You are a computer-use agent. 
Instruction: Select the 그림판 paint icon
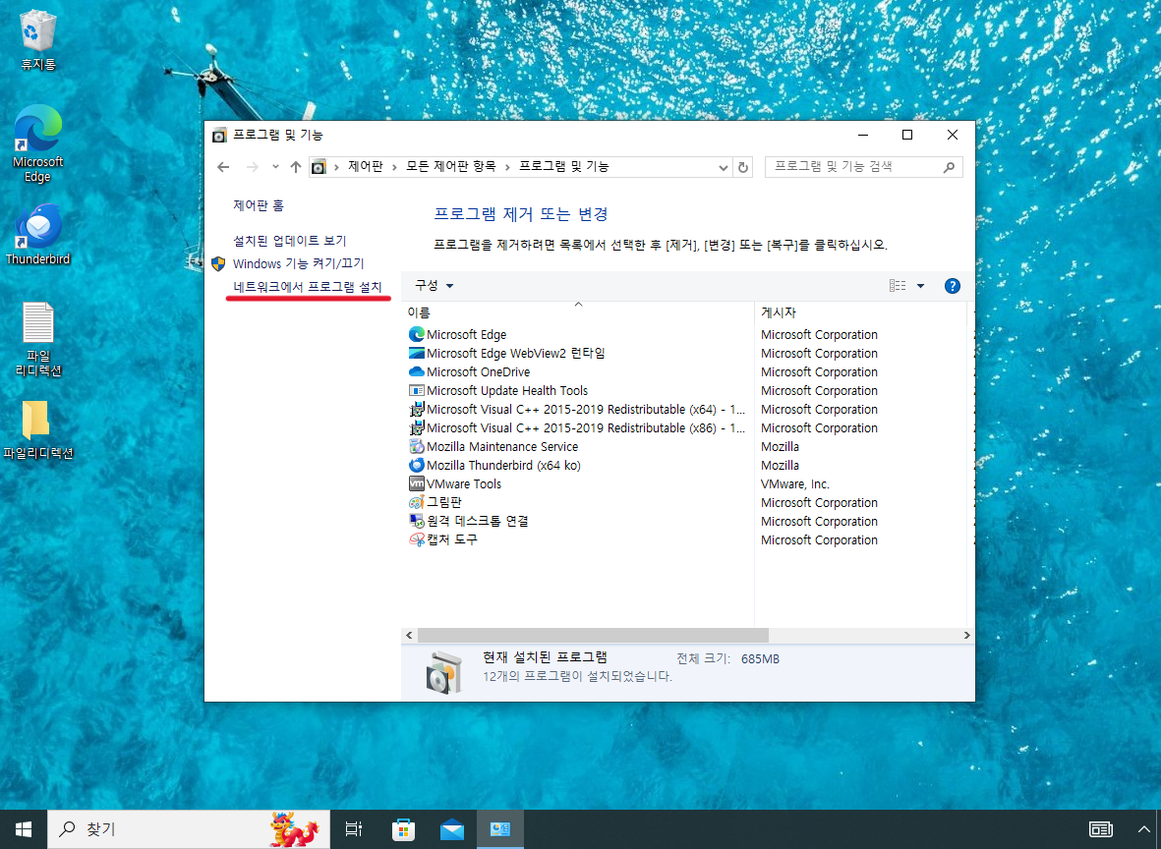tap(417, 502)
